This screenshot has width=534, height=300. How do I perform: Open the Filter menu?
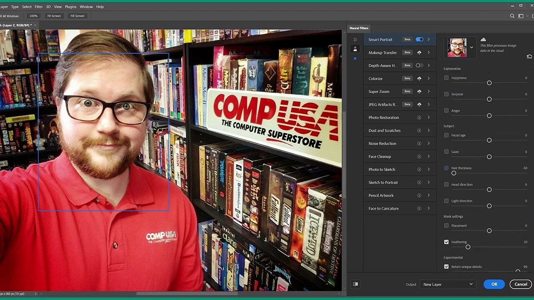click(x=39, y=7)
